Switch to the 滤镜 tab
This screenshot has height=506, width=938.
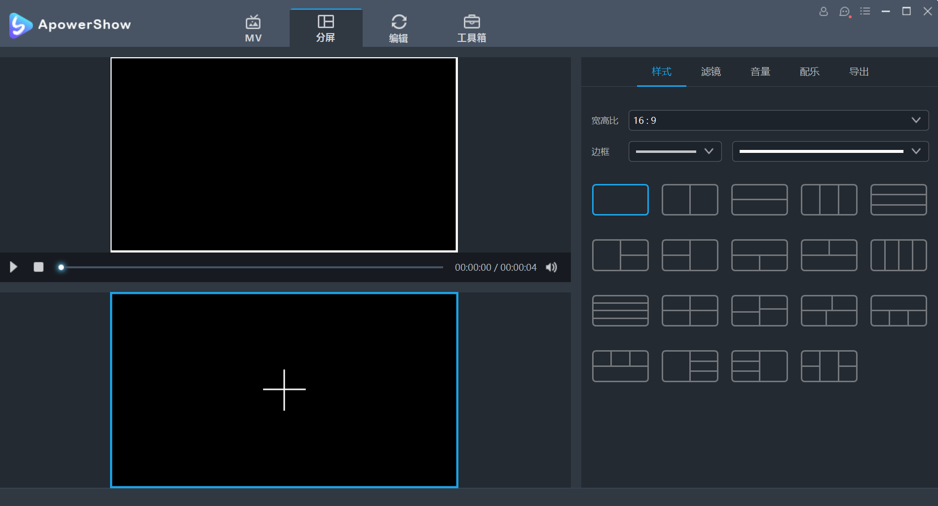tap(711, 72)
